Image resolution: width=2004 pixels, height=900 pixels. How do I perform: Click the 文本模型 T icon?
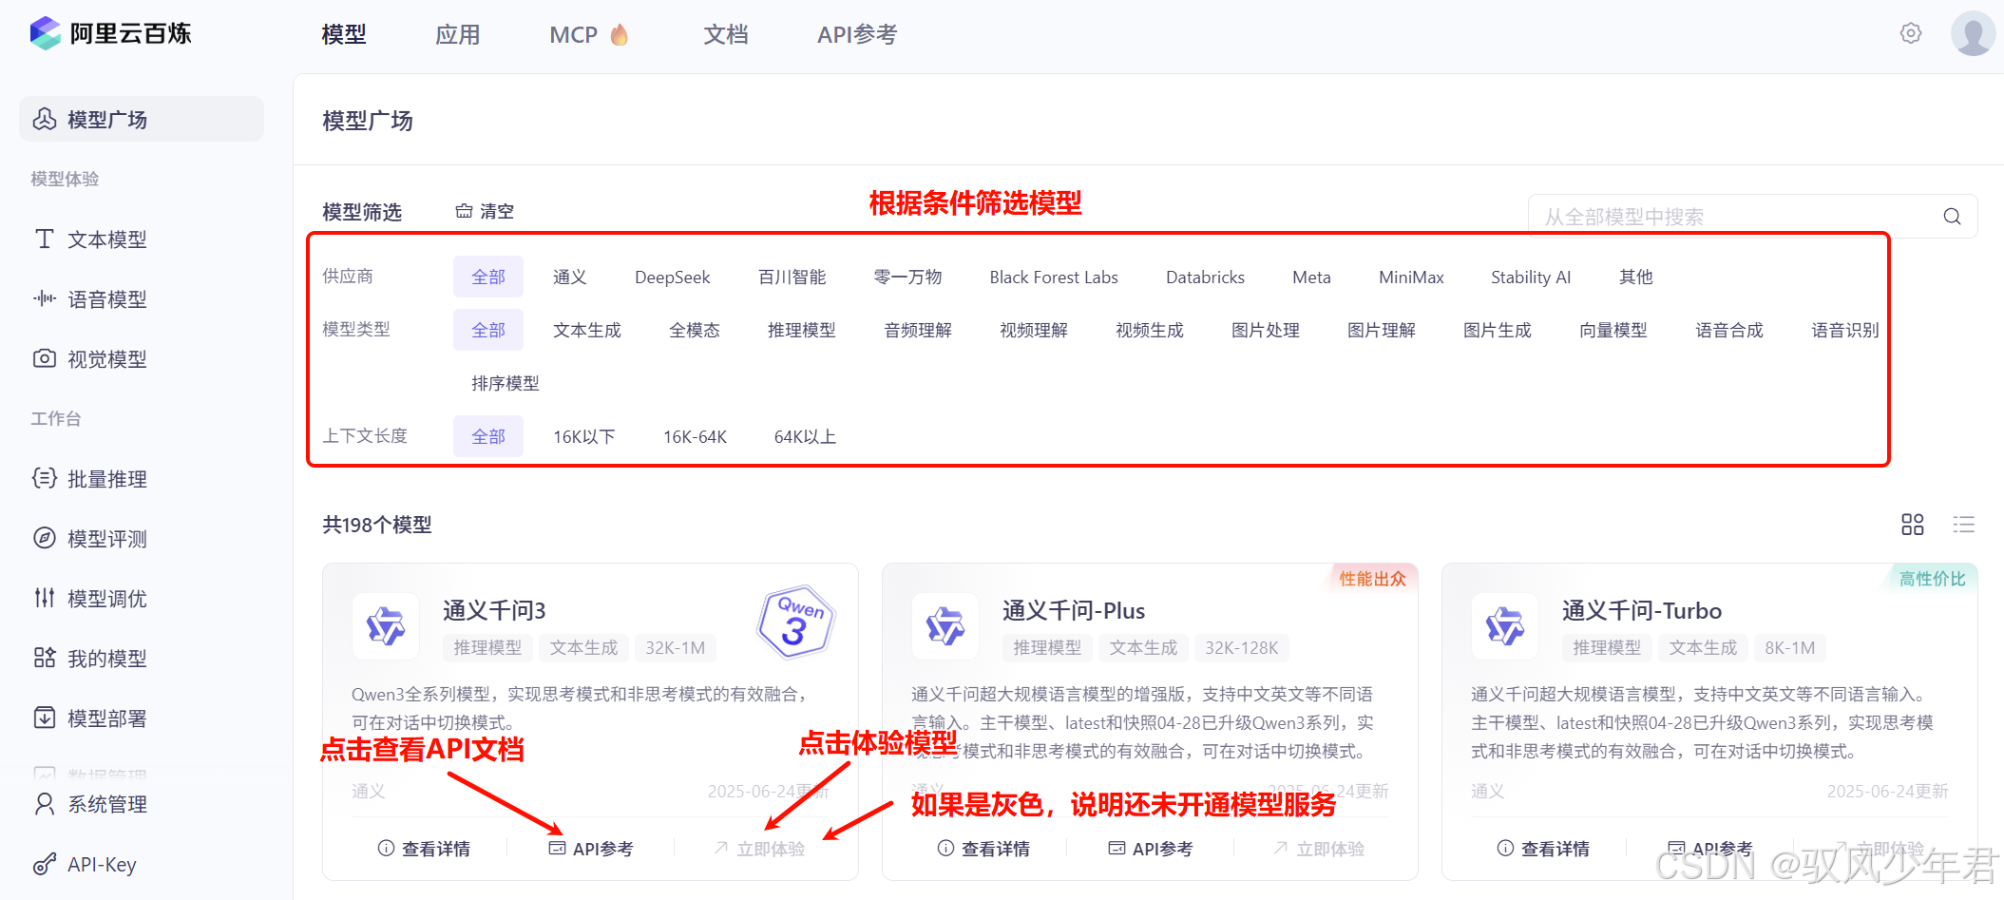[45, 239]
